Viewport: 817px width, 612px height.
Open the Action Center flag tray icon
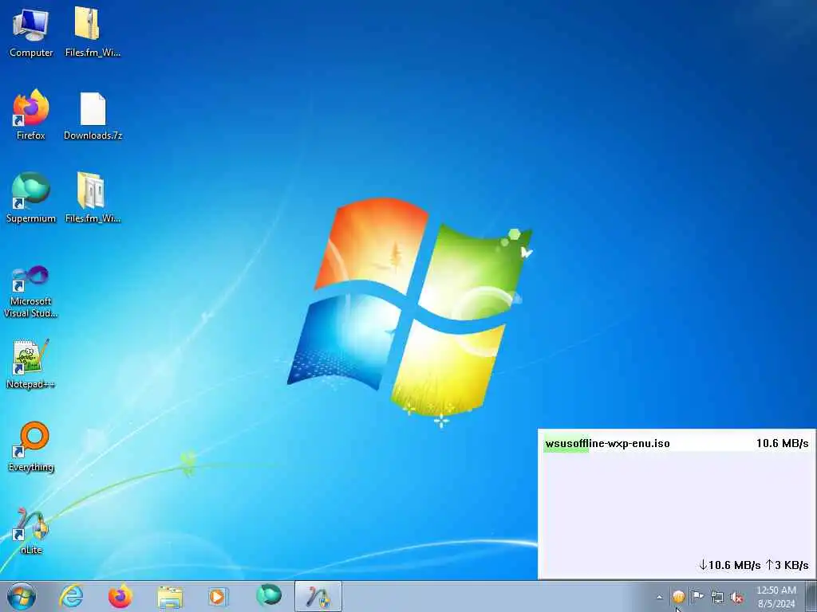click(697, 597)
